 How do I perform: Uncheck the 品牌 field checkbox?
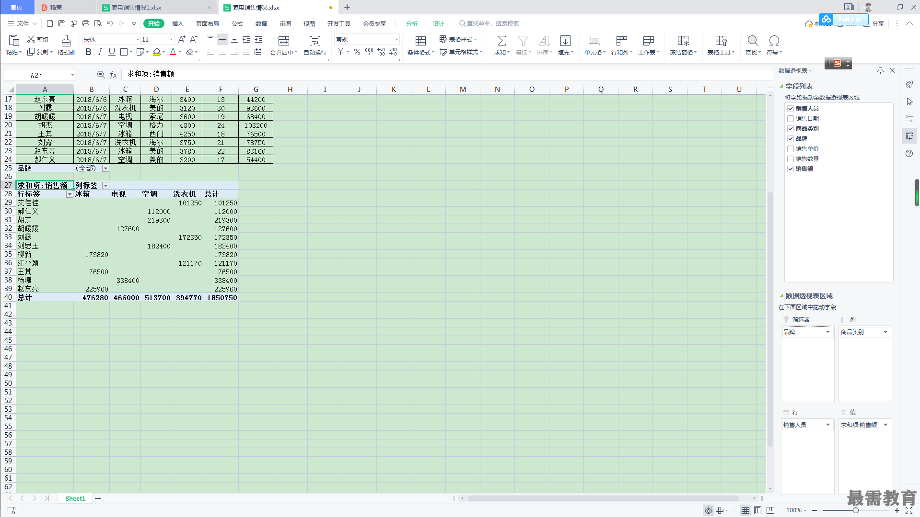[791, 139]
